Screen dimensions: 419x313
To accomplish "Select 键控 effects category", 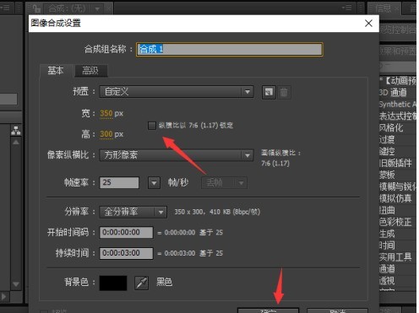I will click(x=387, y=152).
